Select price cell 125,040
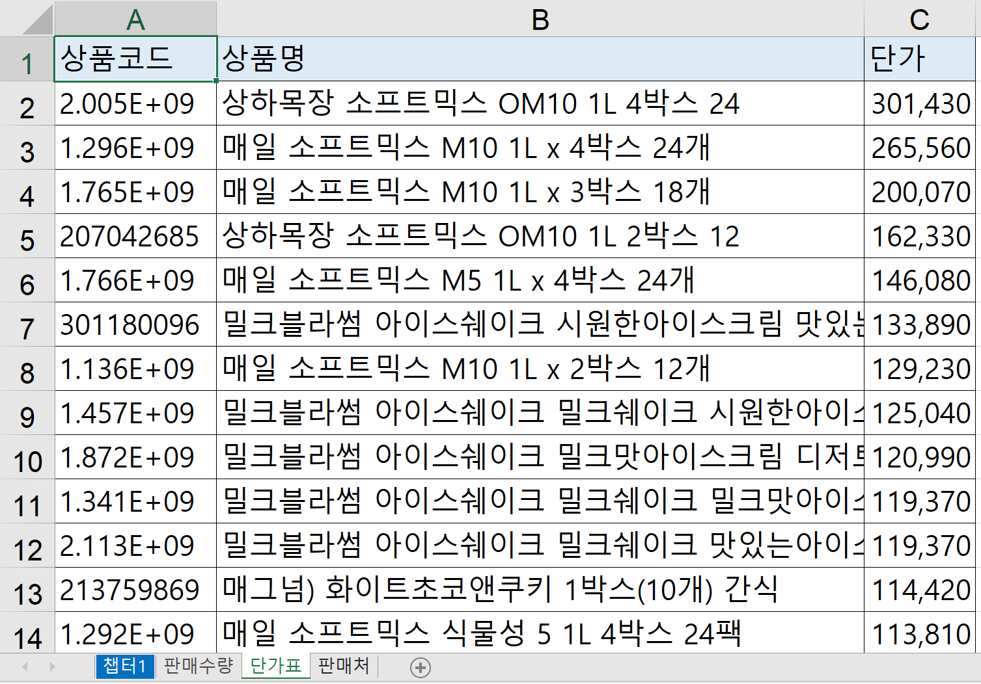The height and width of the screenshot is (684, 981). point(919,413)
